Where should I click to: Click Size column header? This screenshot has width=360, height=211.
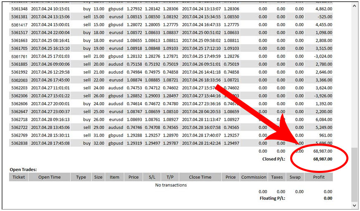(x=98, y=177)
